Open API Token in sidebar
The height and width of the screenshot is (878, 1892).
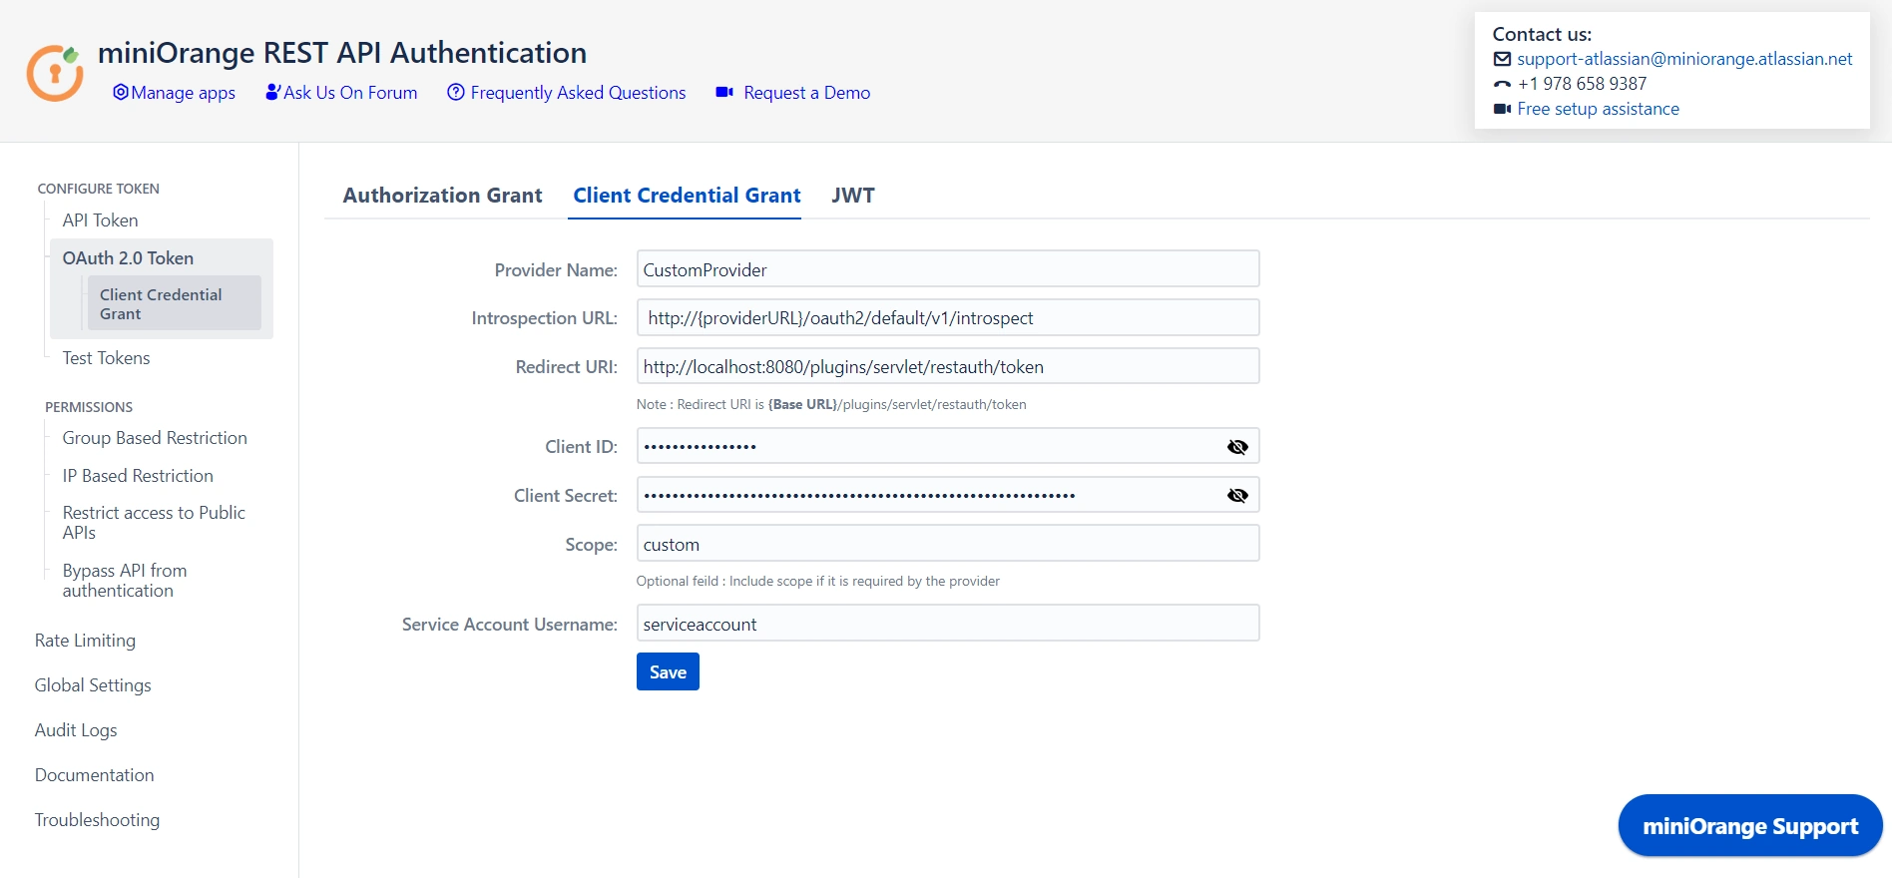click(x=100, y=220)
